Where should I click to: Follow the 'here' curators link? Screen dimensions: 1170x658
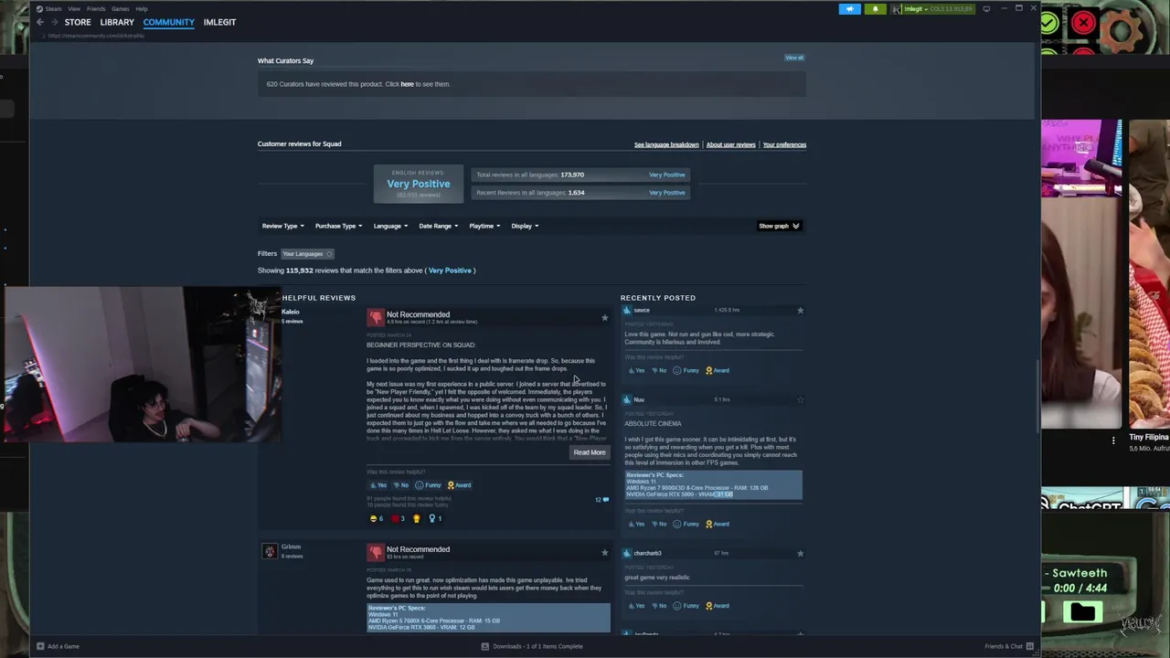(407, 84)
